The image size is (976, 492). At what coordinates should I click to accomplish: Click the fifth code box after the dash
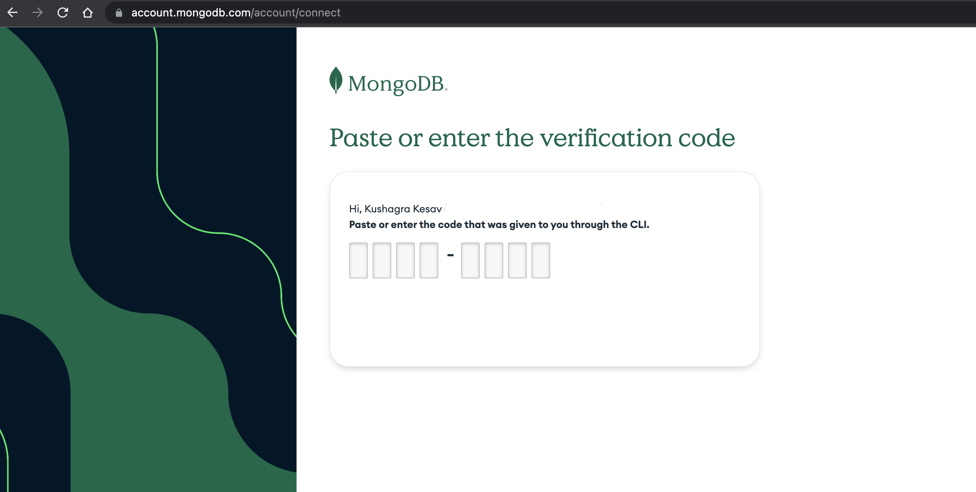point(470,260)
